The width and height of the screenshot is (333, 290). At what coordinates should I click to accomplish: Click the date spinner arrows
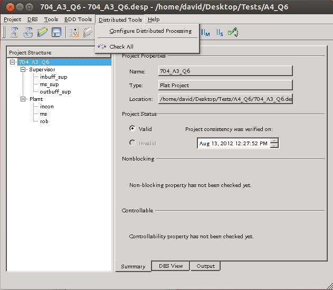[274, 143]
